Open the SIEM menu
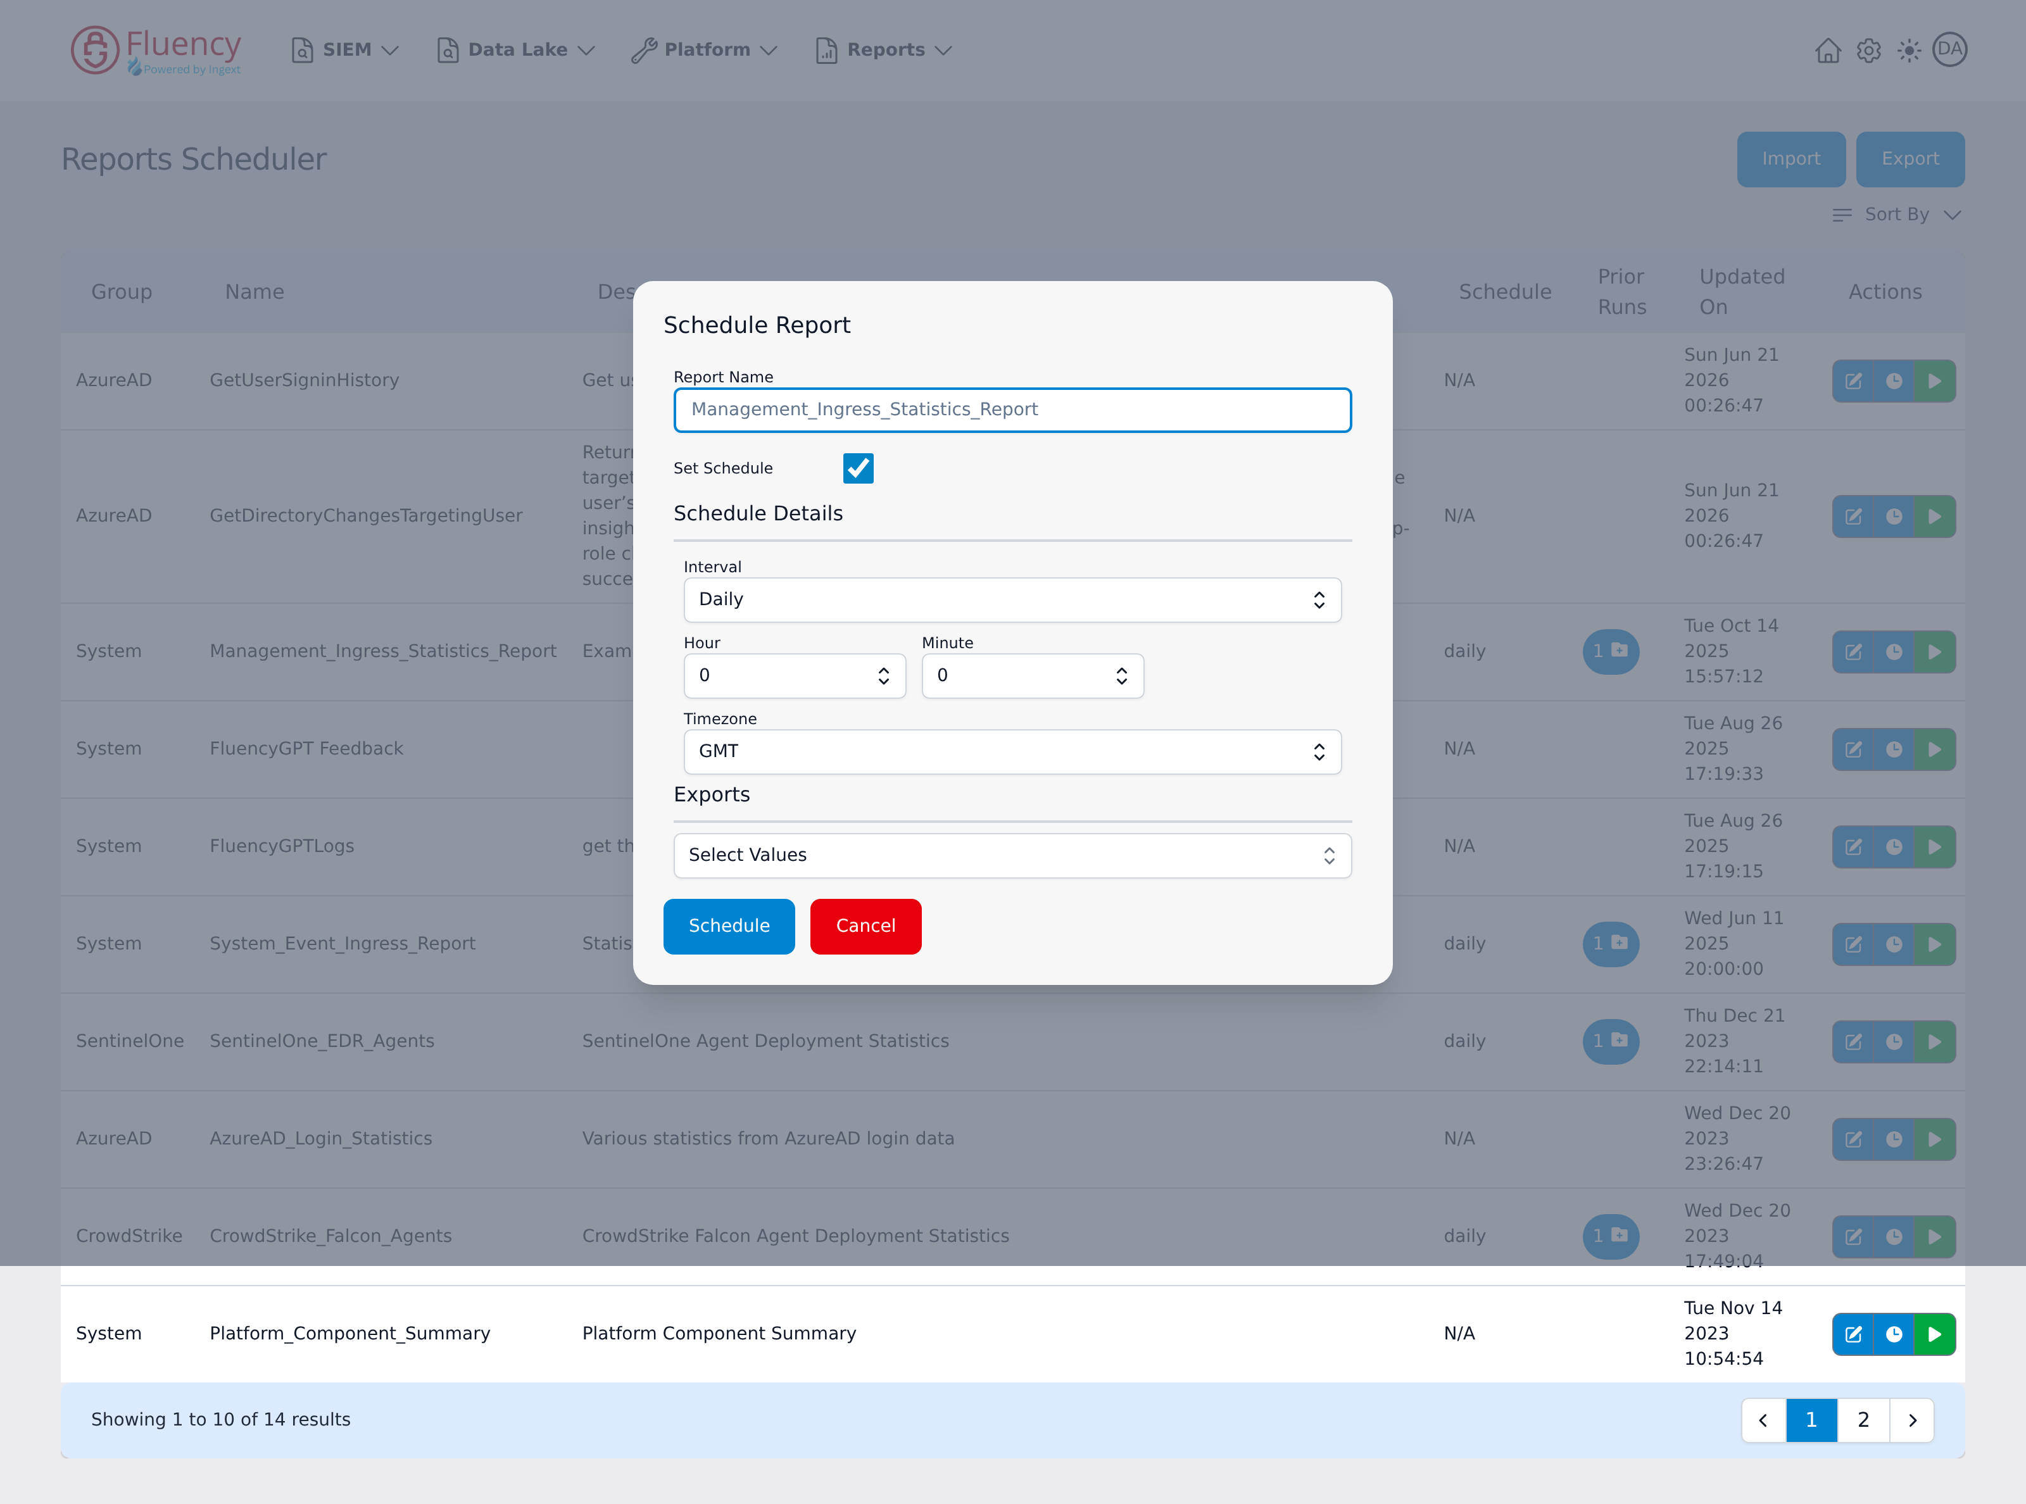 345,50
